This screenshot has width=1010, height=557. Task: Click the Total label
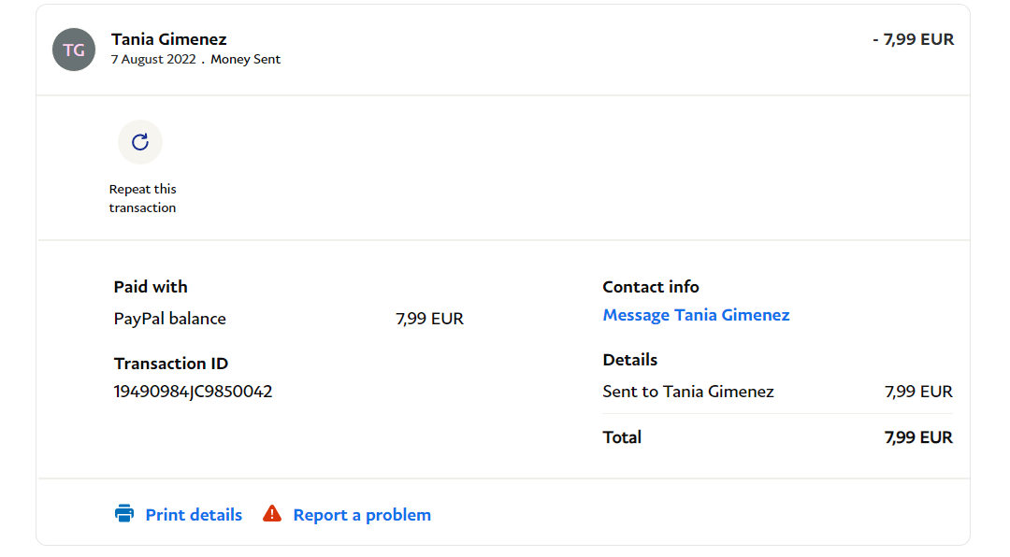(622, 437)
